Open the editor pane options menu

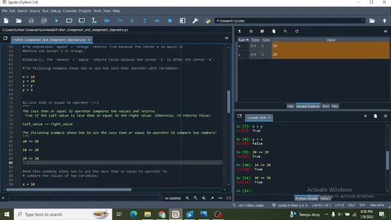coord(227,38)
